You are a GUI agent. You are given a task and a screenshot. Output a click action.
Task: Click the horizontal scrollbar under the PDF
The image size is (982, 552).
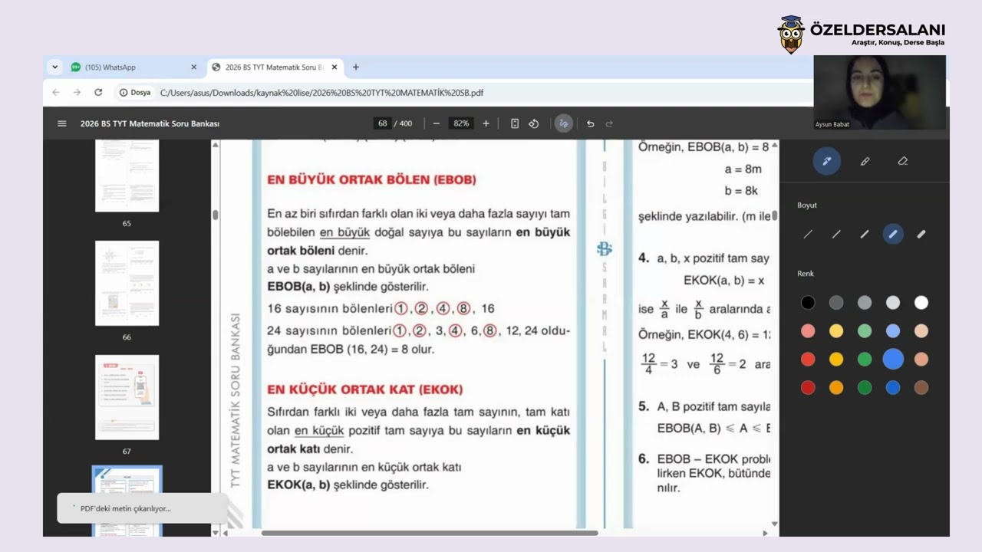[x=430, y=533]
